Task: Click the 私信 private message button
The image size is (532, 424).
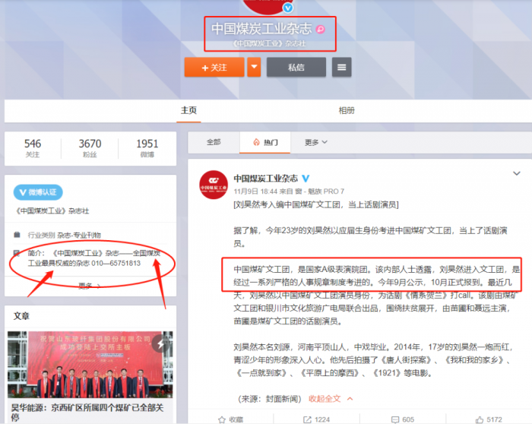Action: 296,67
